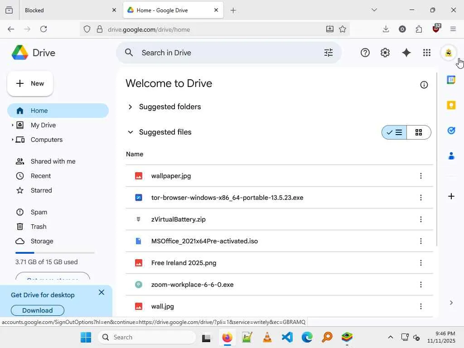Open the Google account avatar

pos(449,53)
